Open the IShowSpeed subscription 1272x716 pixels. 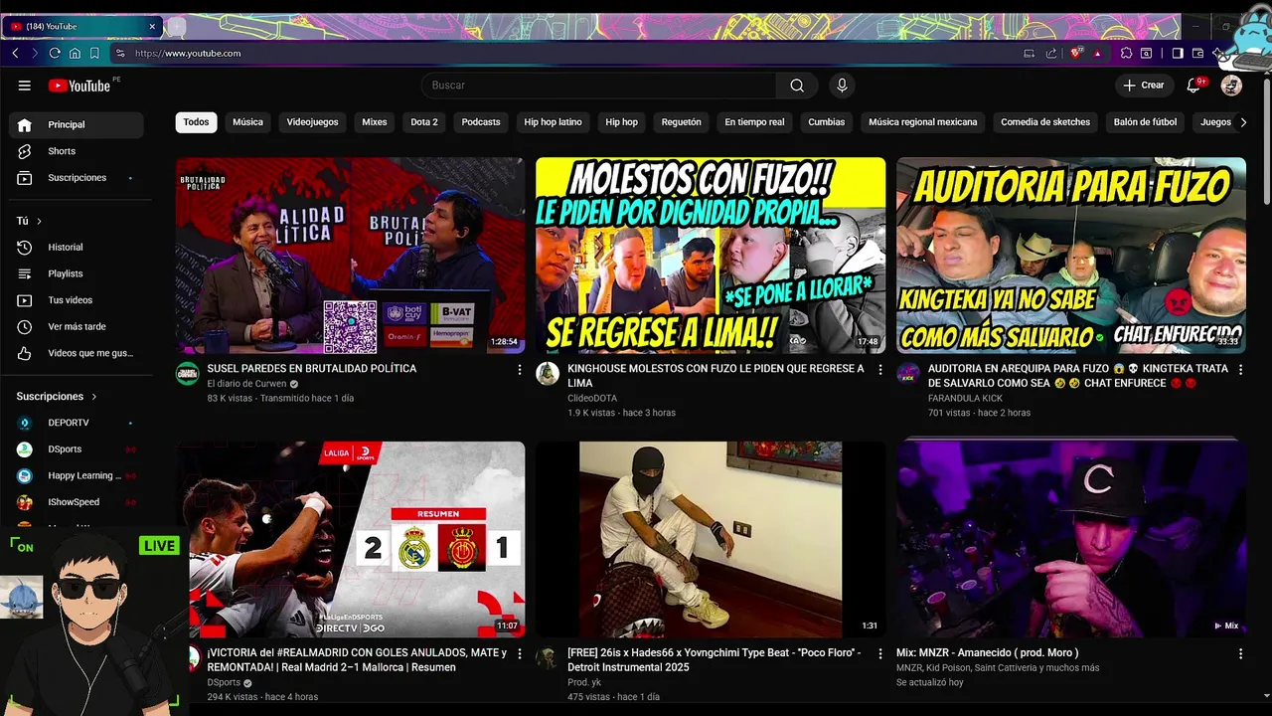(77, 502)
